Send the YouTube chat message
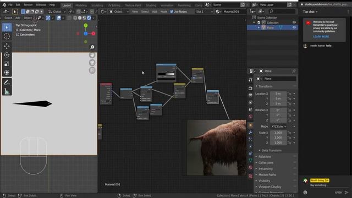 click(346, 193)
